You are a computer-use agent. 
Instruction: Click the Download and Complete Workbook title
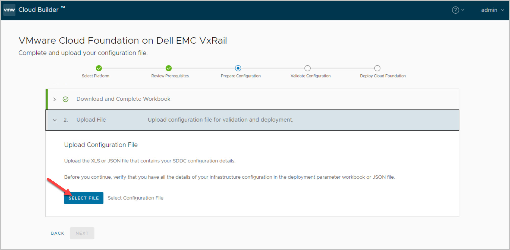(123, 99)
